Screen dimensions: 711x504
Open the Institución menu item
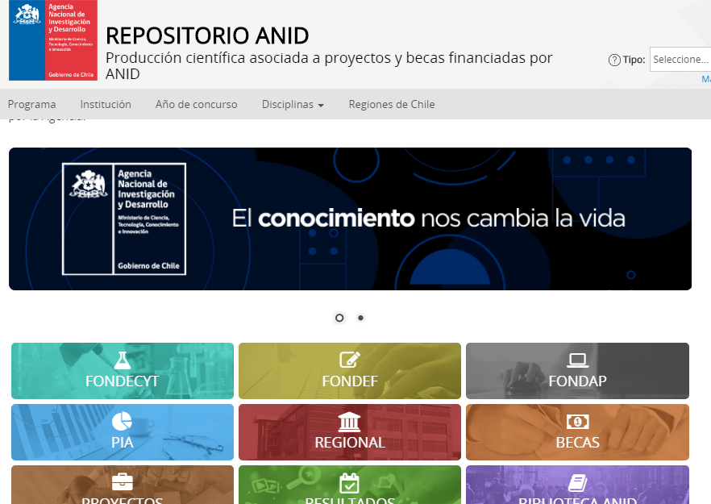pyautogui.click(x=106, y=104)
